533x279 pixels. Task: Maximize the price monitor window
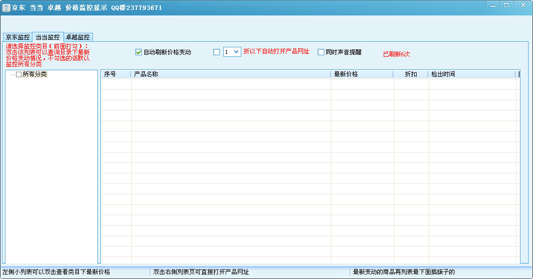tap(507, 5)
